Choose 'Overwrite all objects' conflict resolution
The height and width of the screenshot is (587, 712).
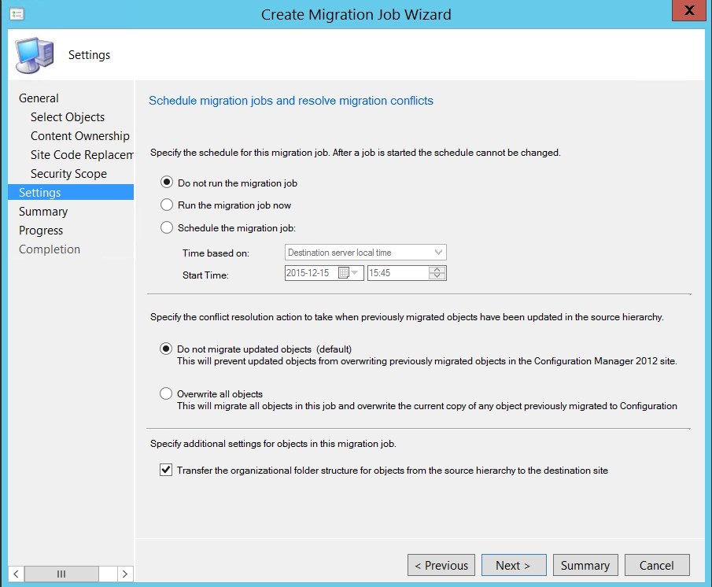click(166, 393)
